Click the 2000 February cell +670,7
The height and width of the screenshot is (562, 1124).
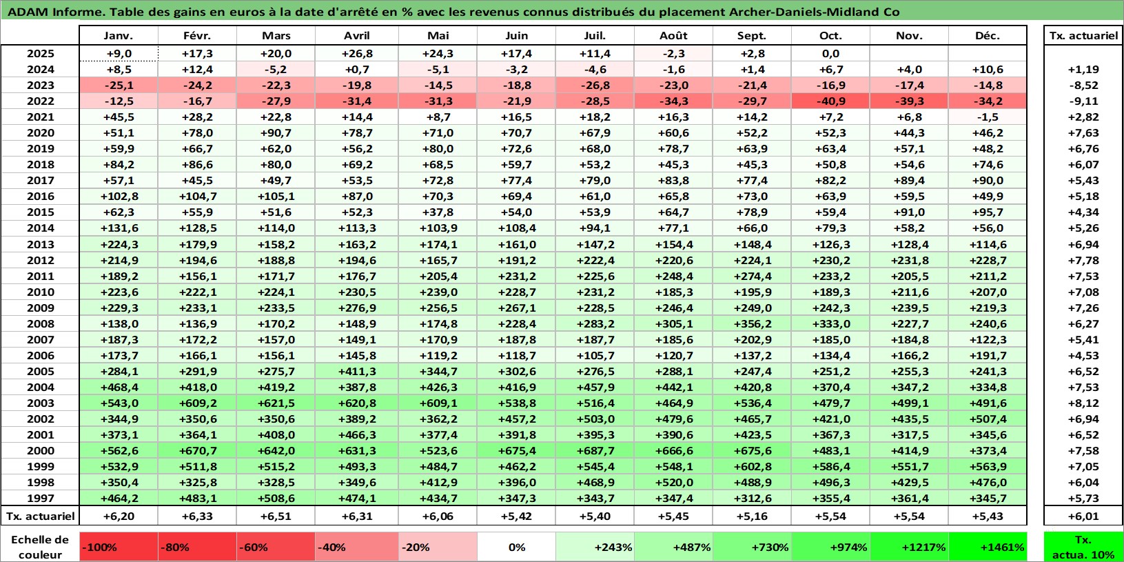197,451
